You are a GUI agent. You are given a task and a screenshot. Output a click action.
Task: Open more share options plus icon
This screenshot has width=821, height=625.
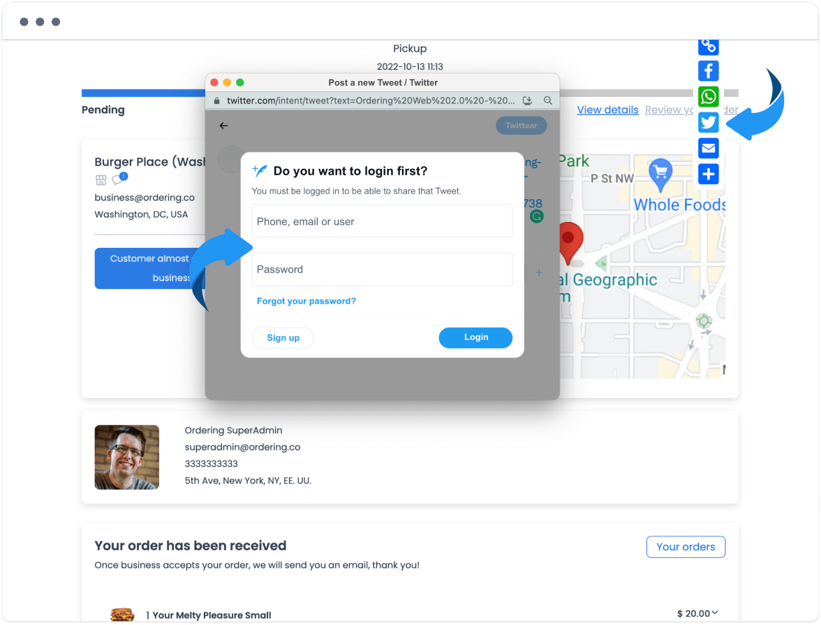708,174
